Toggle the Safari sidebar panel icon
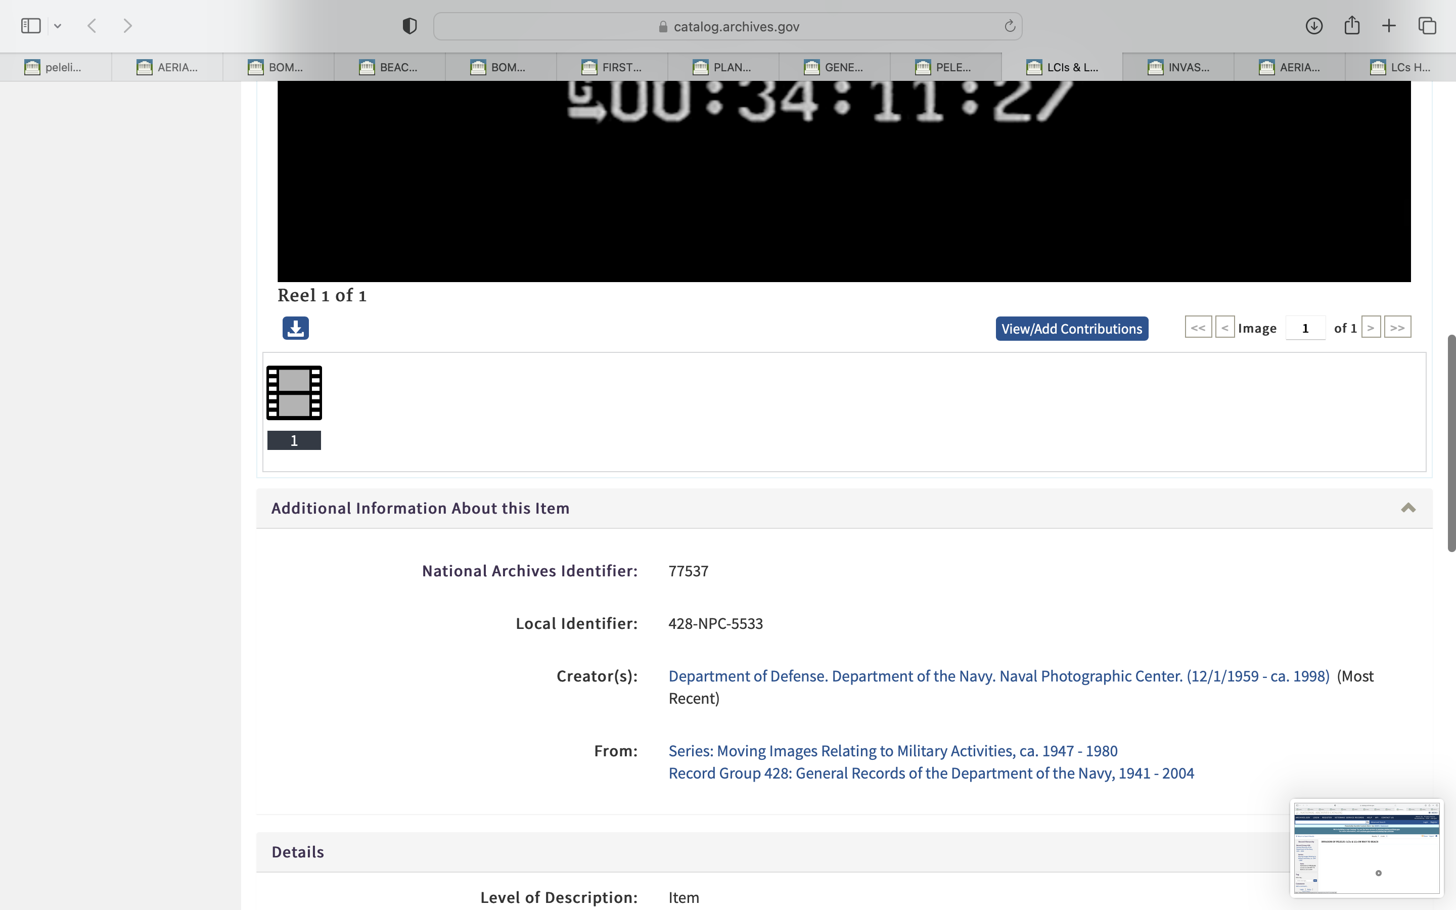The height and width of the screenshot is (910, 1456). click(x=31, y=26)
